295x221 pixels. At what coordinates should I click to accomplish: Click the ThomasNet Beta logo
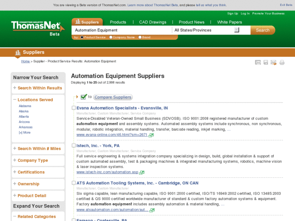[x=38, y=28]
